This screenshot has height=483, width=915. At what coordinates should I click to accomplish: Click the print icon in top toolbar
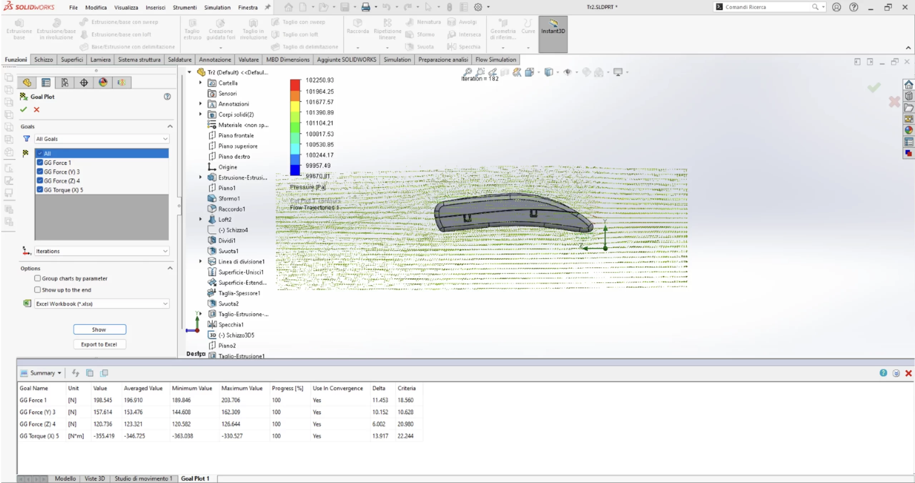[365, 7]
